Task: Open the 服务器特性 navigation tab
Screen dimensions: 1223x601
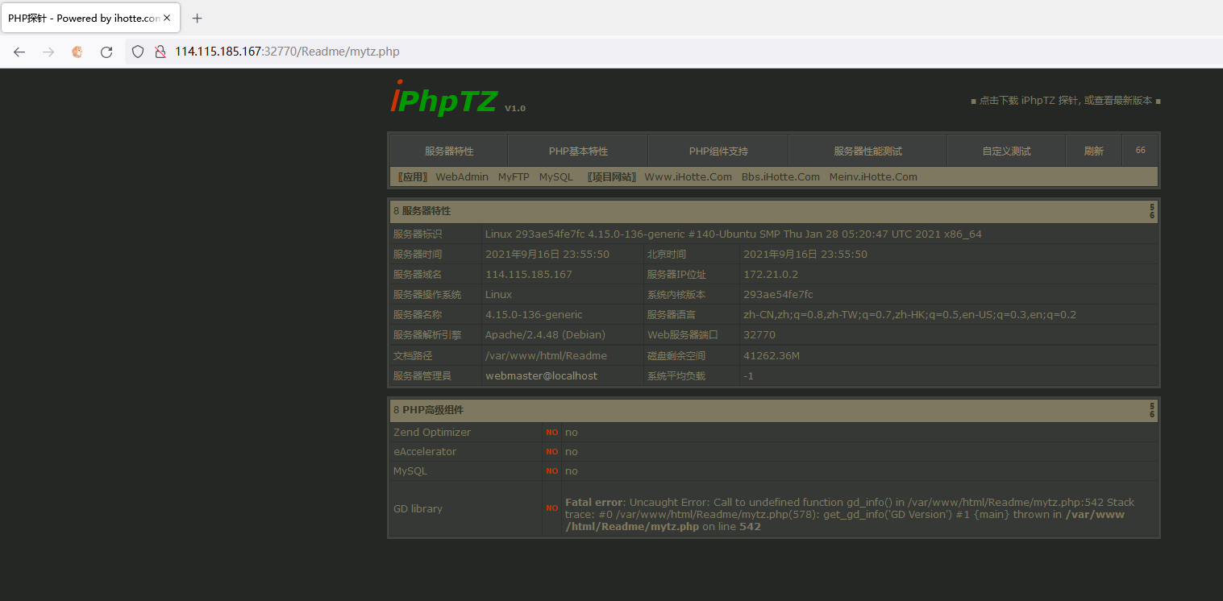Action: click(449, 151)
